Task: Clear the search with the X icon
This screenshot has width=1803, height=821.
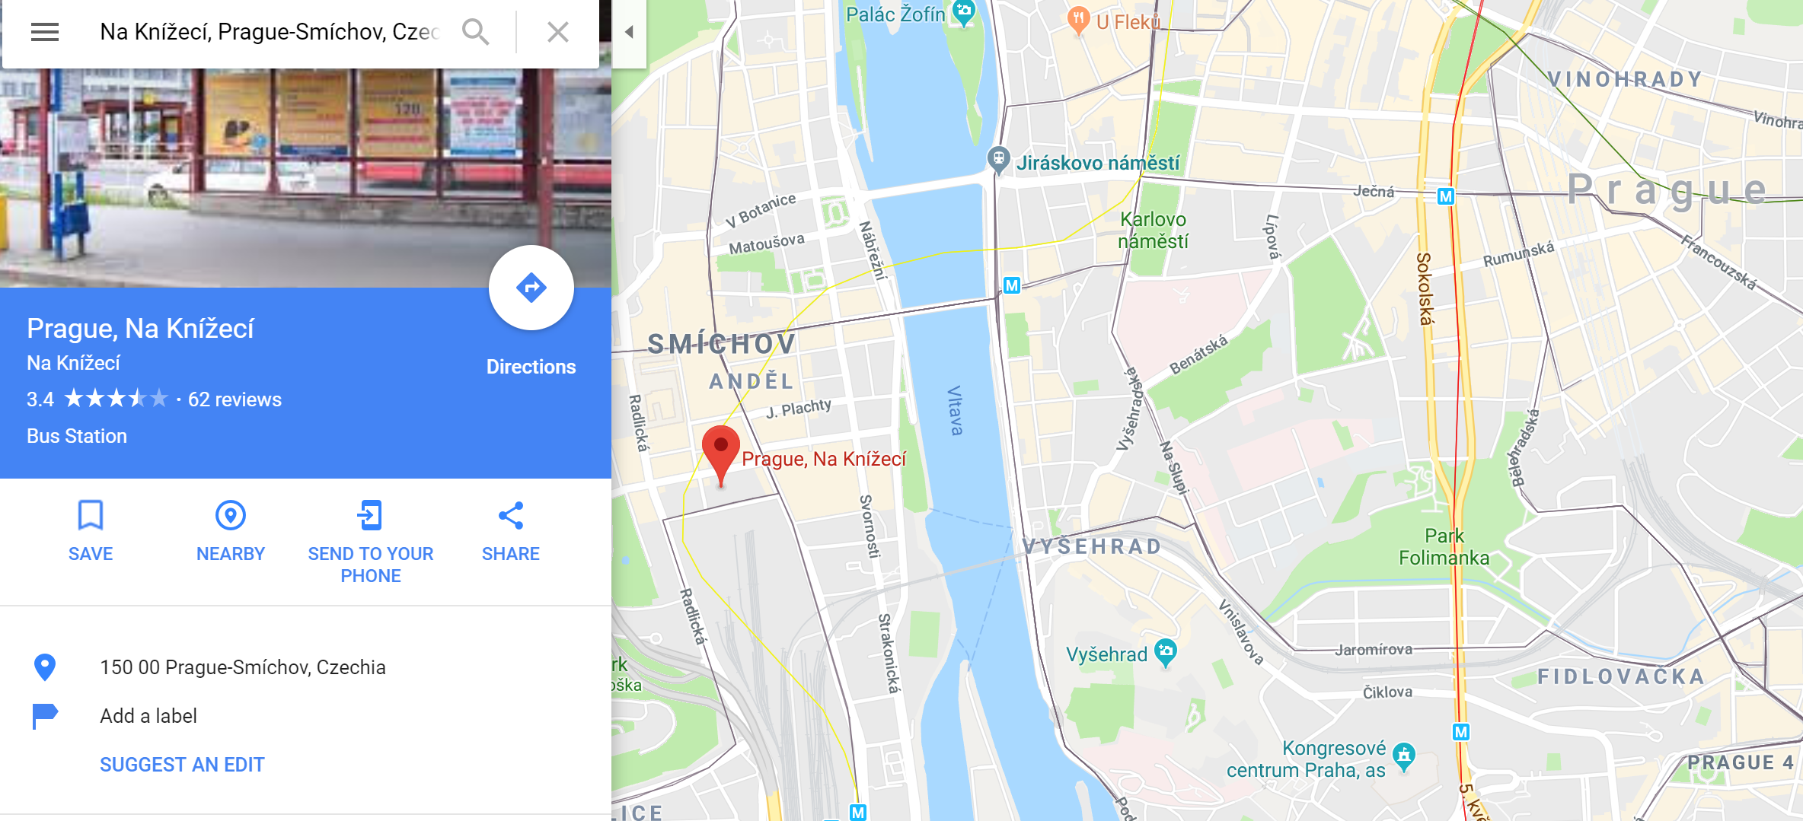Action: click(x=558, y=32)
